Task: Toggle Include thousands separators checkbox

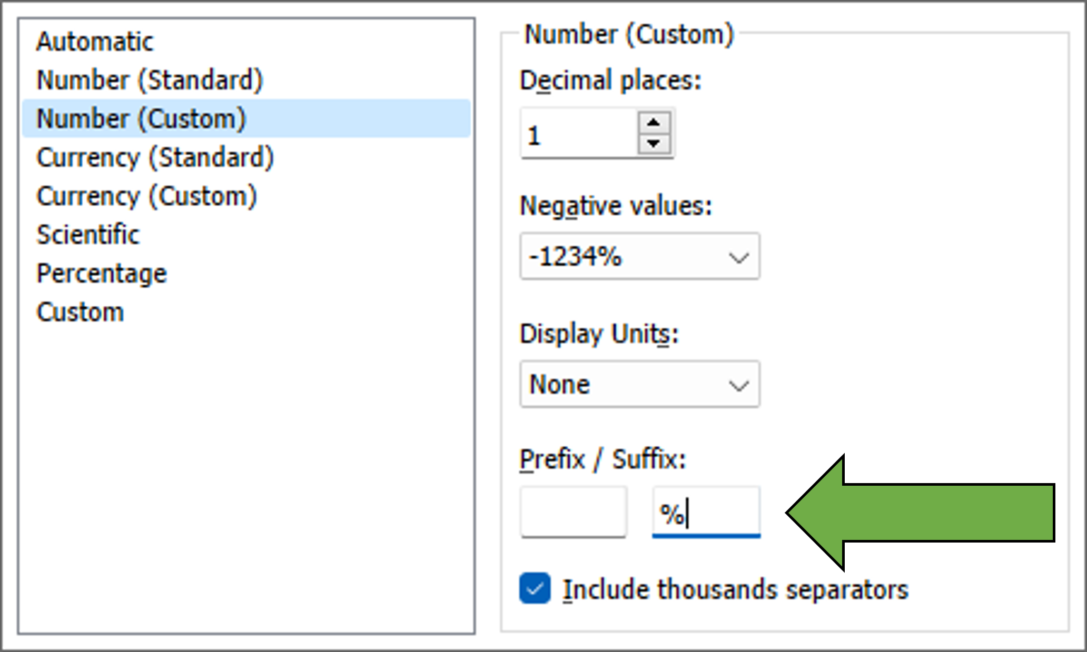Action: (535, 588)
